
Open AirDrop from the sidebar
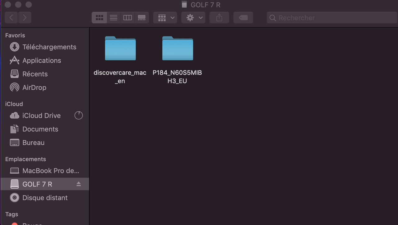click(x=45, y=88)
